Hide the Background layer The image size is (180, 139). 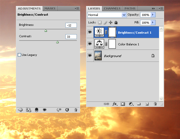pyautogui.click(x=90, y=56)
